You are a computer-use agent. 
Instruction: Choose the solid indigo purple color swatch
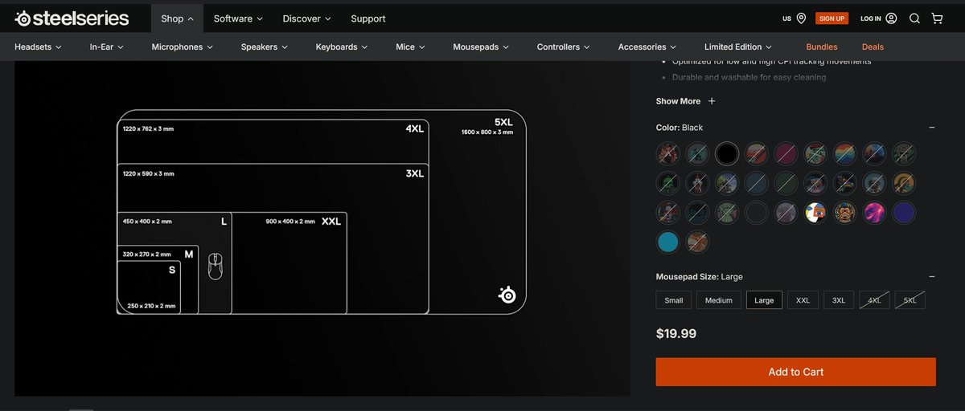[x=904, y=212]
